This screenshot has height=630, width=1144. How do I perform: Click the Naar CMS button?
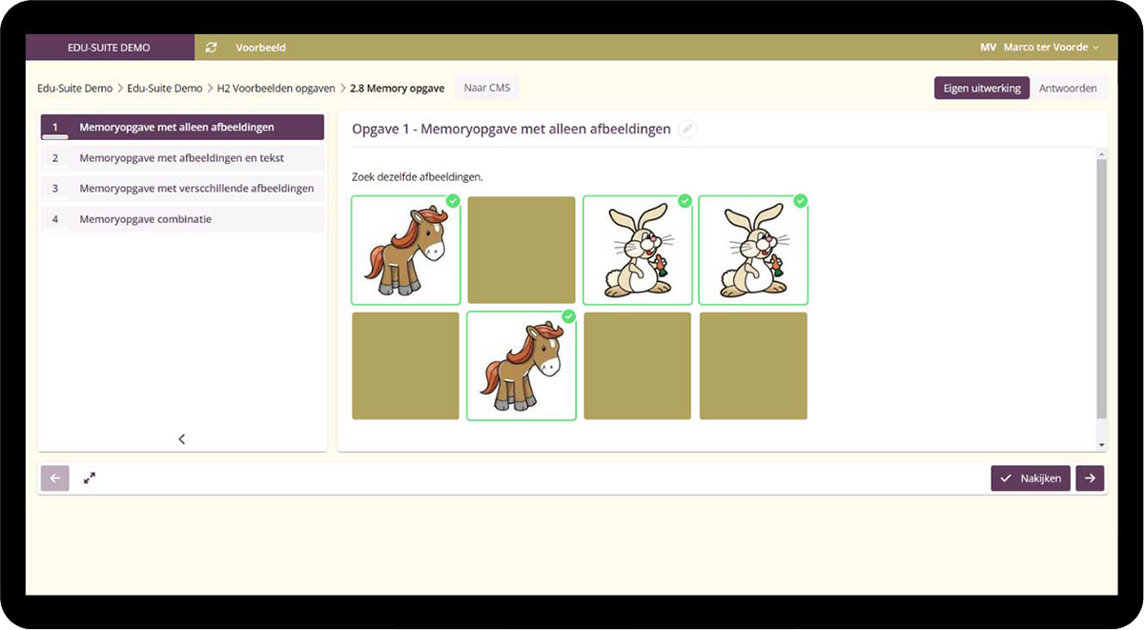pyautogui.click(x=486, y=89)
